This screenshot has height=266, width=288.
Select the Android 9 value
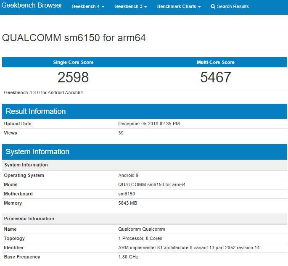pyautogui.click(x=128, y=175)
